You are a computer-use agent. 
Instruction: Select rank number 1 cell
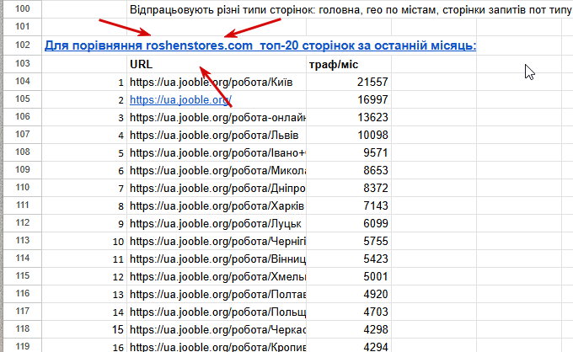(x=84, y=82)
